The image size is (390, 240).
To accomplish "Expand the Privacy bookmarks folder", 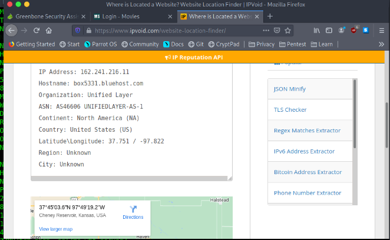I will [262, 44].
